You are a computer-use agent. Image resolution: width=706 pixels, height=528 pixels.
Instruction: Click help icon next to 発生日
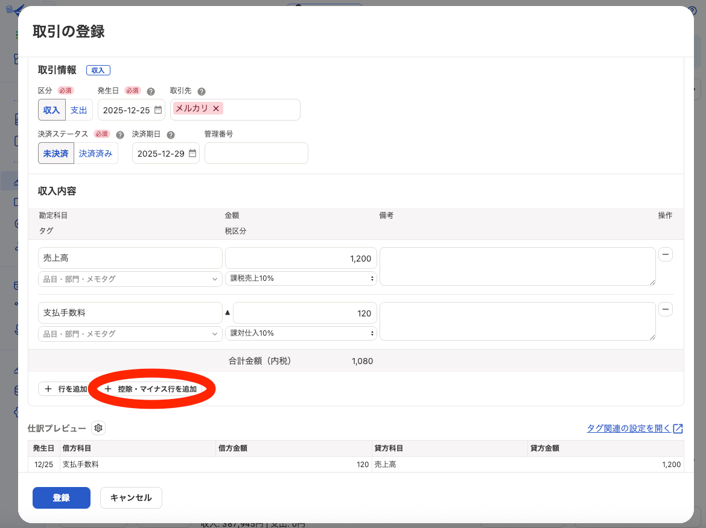pyautogui.click(x=151, y=92)
